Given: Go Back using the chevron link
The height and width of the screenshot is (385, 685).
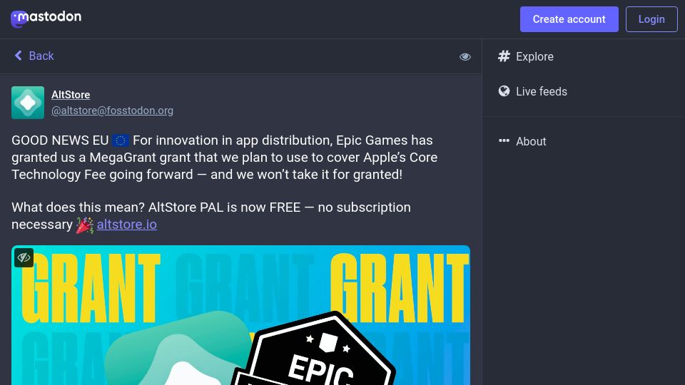Looking at the screenshot, I should point(34,56).
